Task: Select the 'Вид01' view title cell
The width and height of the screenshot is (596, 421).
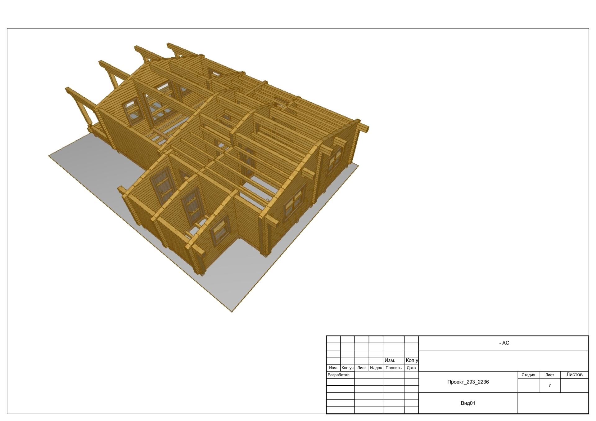Action: [x=468, y=403]
